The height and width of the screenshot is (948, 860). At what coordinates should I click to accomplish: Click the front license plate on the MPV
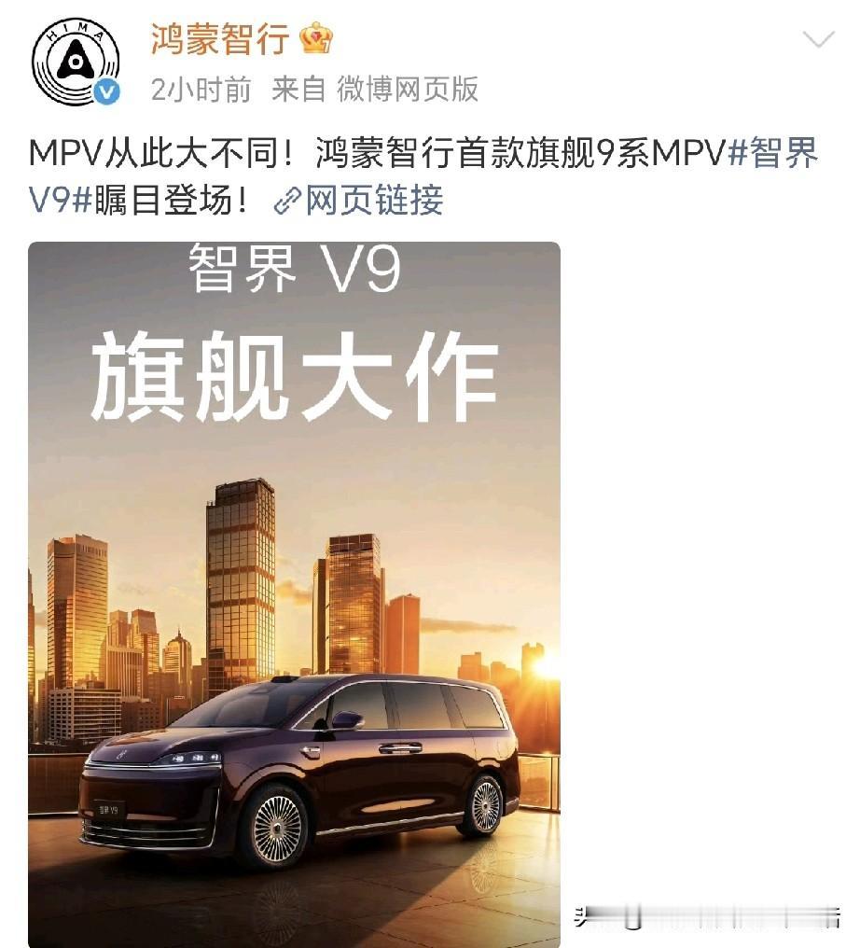[x=108, y=809]
